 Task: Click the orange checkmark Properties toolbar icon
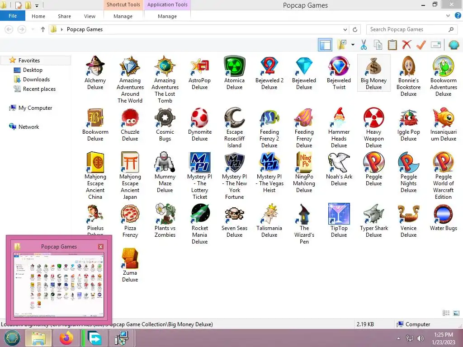421,45
